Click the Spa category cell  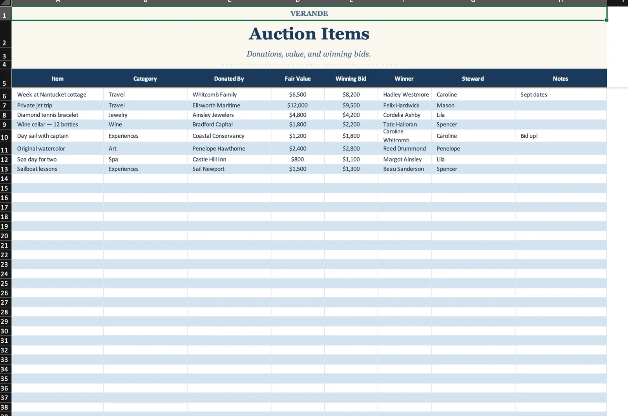pyautogui.click(x=145, y=159)
